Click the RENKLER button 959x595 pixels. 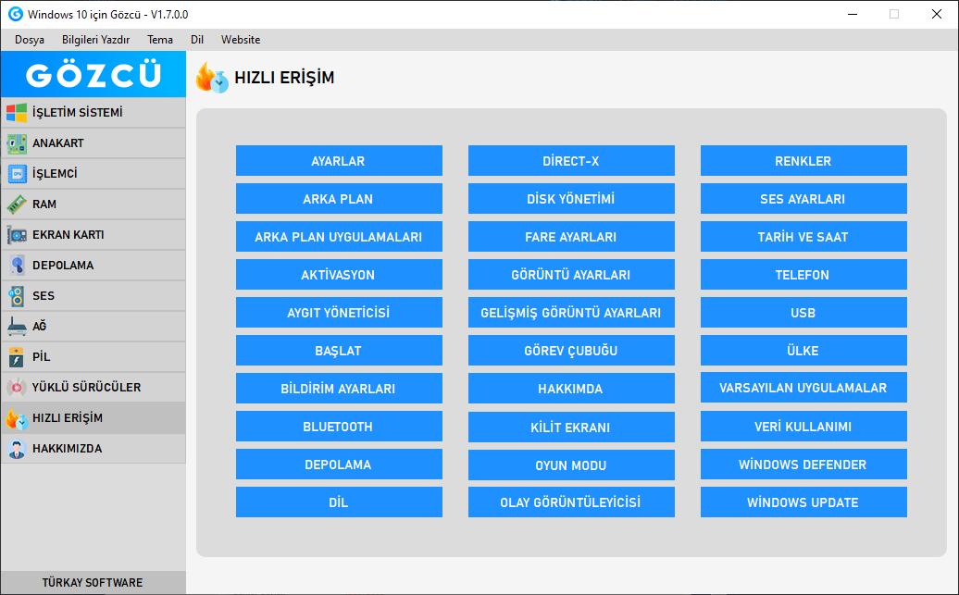803,161
